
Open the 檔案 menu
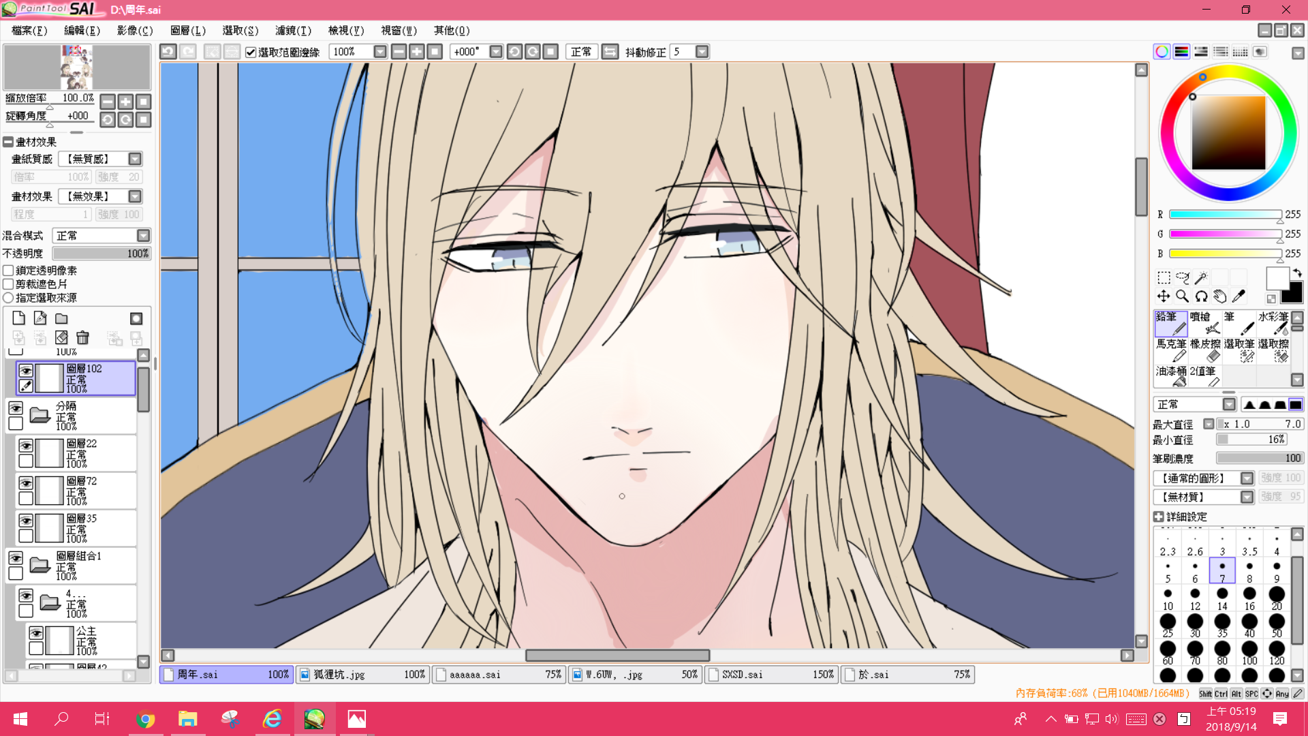(x=29, y=31)
